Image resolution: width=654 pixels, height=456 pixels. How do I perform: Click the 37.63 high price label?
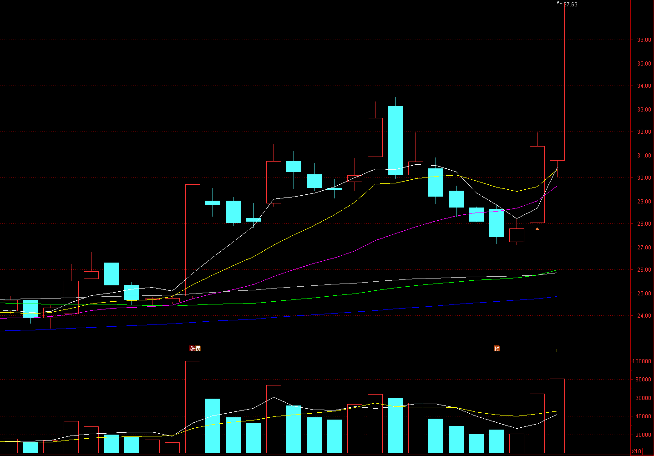(570, 5)
